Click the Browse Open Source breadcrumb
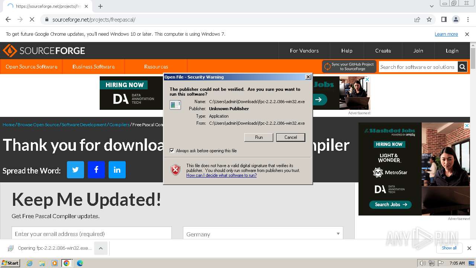 point(38,125)
